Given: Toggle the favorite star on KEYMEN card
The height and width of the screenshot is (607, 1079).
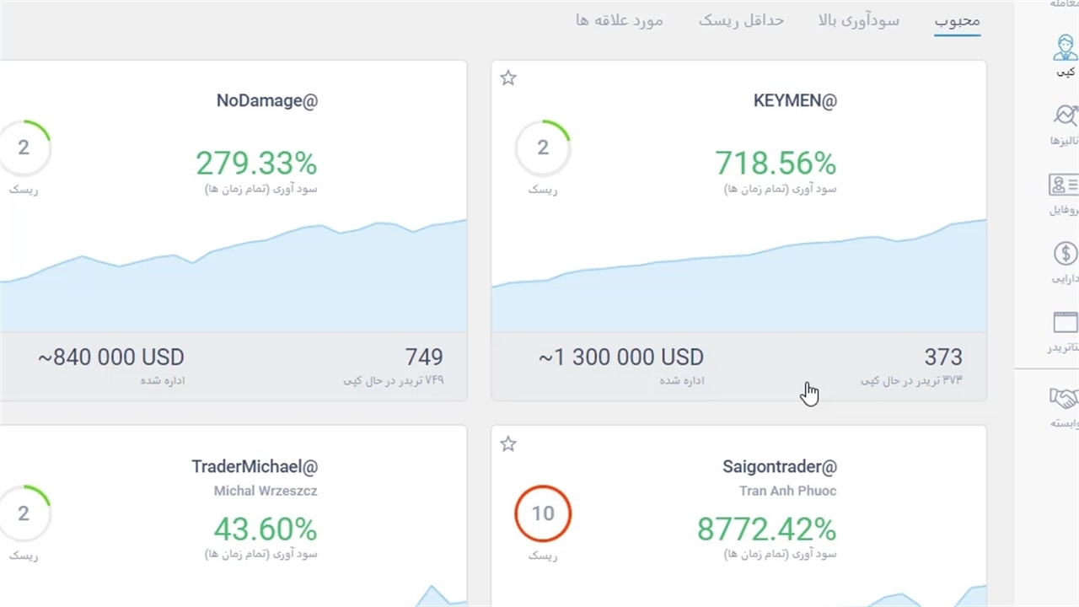Looking at the screenshot, I should pos(507,78).
